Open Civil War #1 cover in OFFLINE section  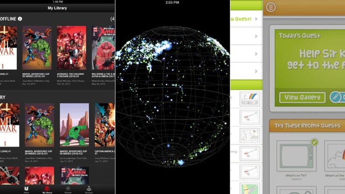coord(8,48)
